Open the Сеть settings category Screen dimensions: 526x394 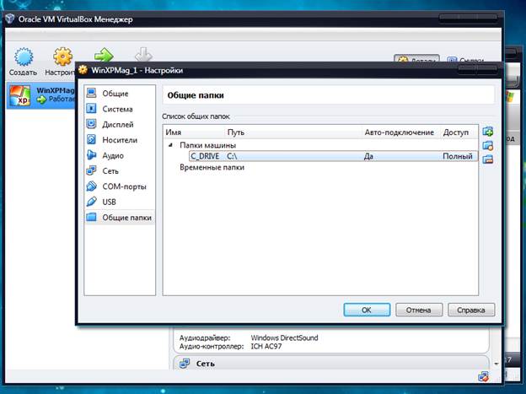point(120,171)
